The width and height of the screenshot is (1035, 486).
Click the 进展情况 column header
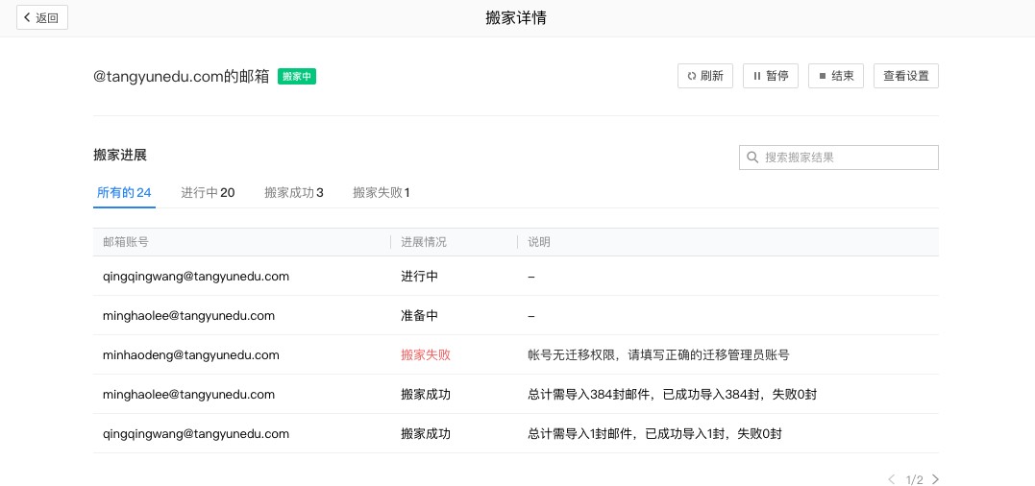(x=424, y=242)
